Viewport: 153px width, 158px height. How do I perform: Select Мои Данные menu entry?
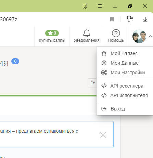click(x=125, y=63)
